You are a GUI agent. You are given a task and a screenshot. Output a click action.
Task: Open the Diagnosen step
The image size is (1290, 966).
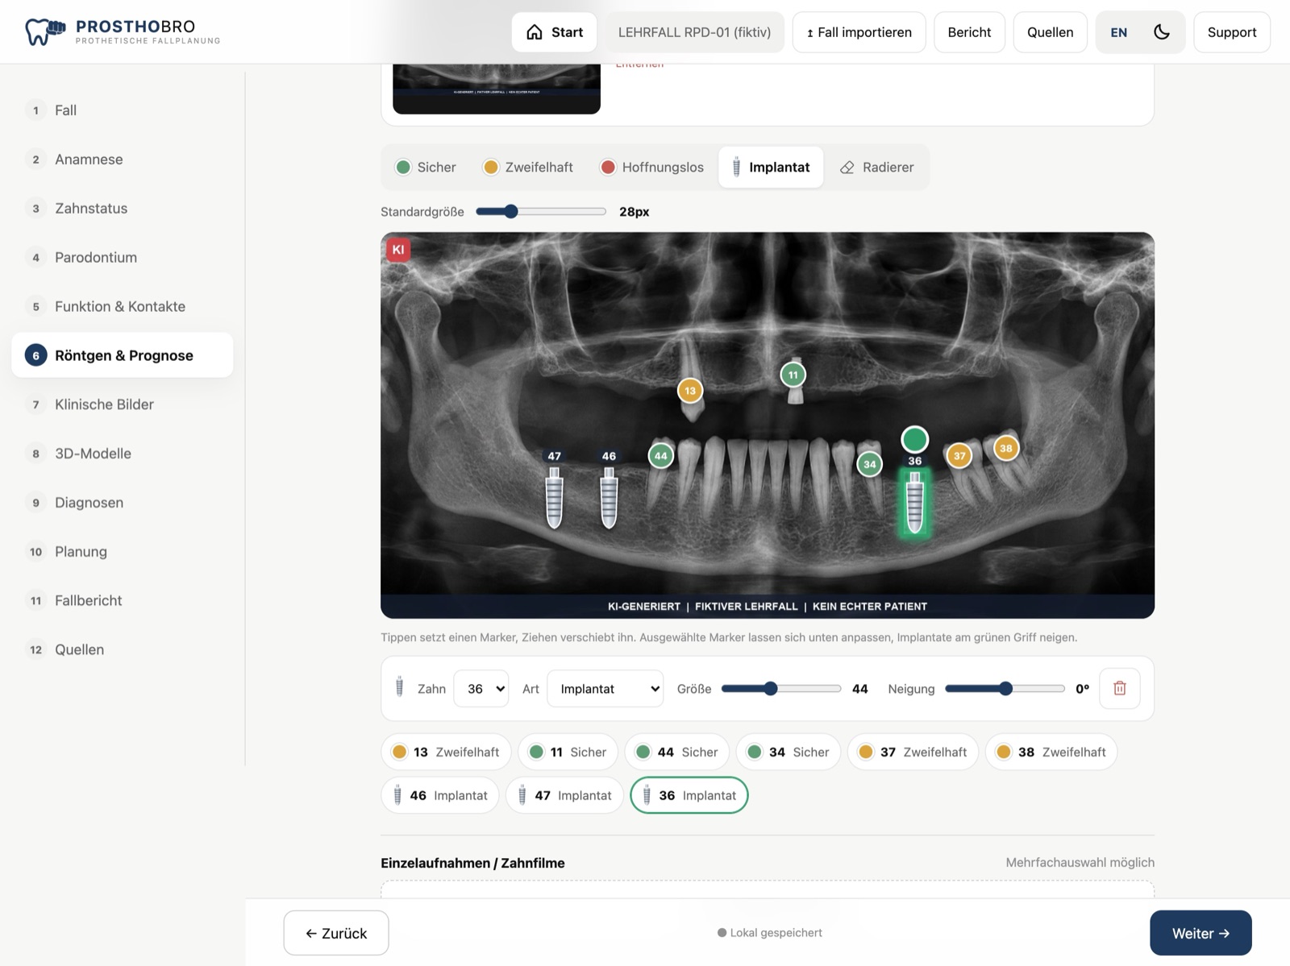123,502
